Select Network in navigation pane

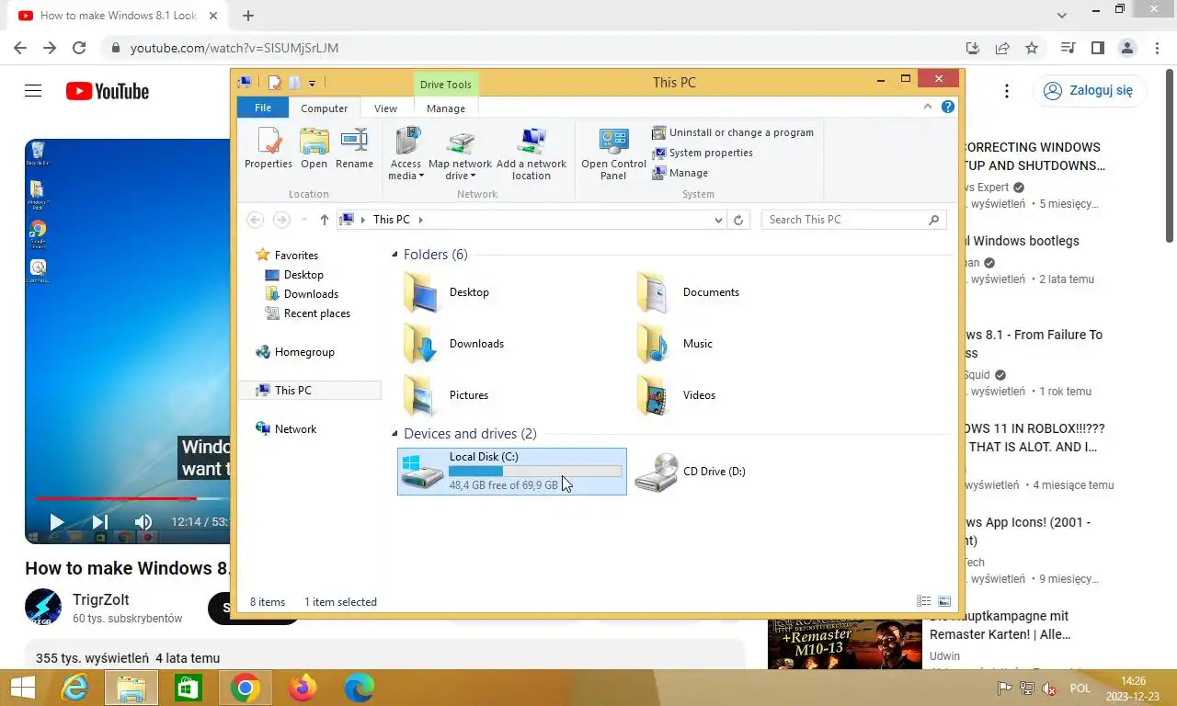click(286, 429)
